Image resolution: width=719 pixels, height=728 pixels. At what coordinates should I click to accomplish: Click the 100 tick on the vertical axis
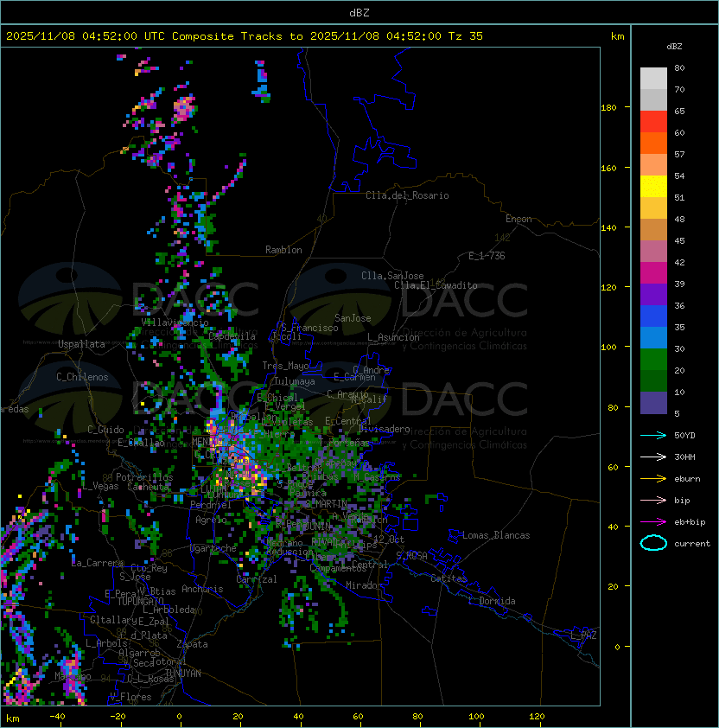click(x=608, y=348)
